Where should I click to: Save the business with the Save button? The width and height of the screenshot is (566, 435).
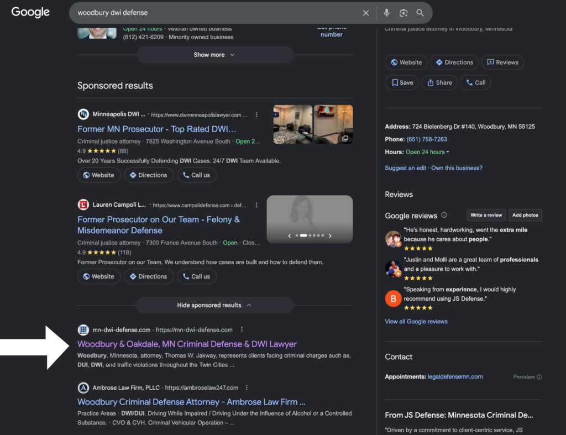(x=402, y=83)
